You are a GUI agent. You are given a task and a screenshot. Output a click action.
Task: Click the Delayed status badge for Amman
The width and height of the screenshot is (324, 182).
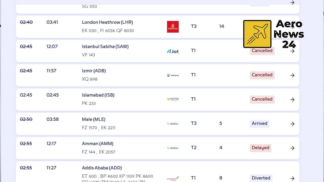(x=260, y=148)
